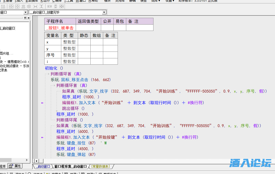275x174 pixels.
Task: Click the make same height icon
Action: coord(56,6)
